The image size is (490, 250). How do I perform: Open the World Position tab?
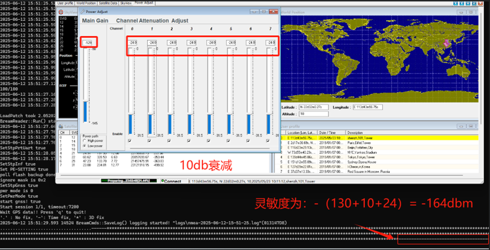tap(73, 3)
